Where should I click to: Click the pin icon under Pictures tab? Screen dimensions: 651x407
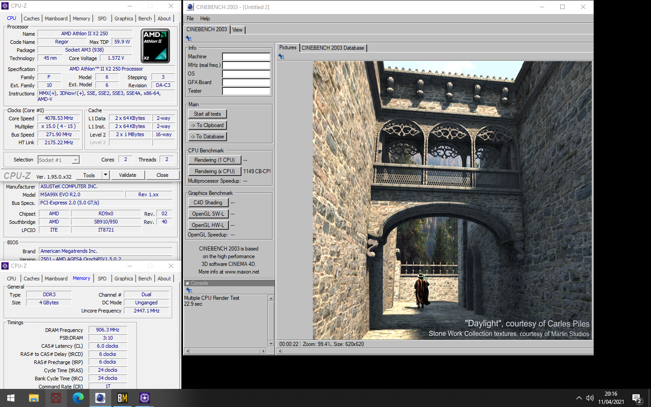tap(281, 57)
